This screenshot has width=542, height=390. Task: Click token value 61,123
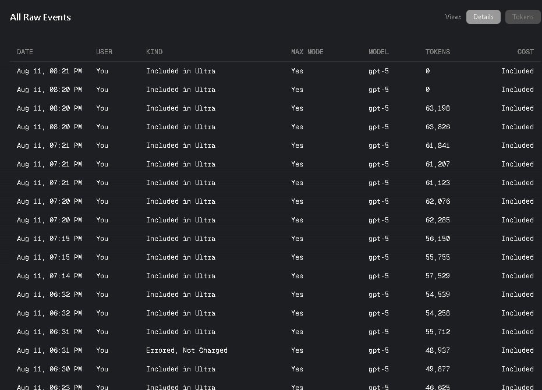[438, 183]
